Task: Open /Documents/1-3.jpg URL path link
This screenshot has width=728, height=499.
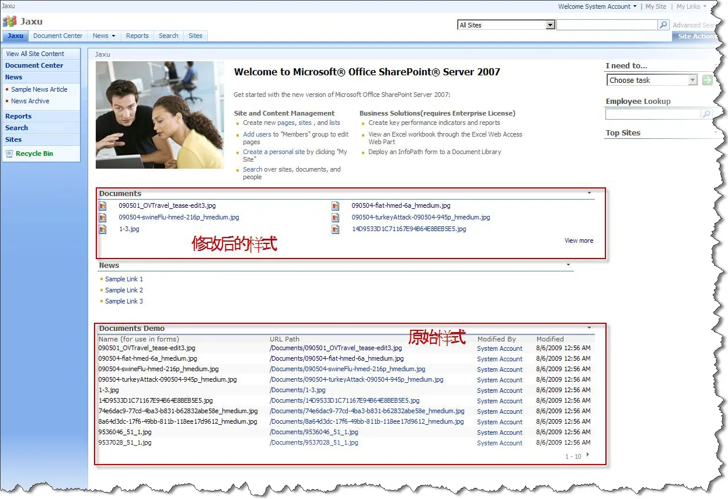Action: tap(297, 390)
